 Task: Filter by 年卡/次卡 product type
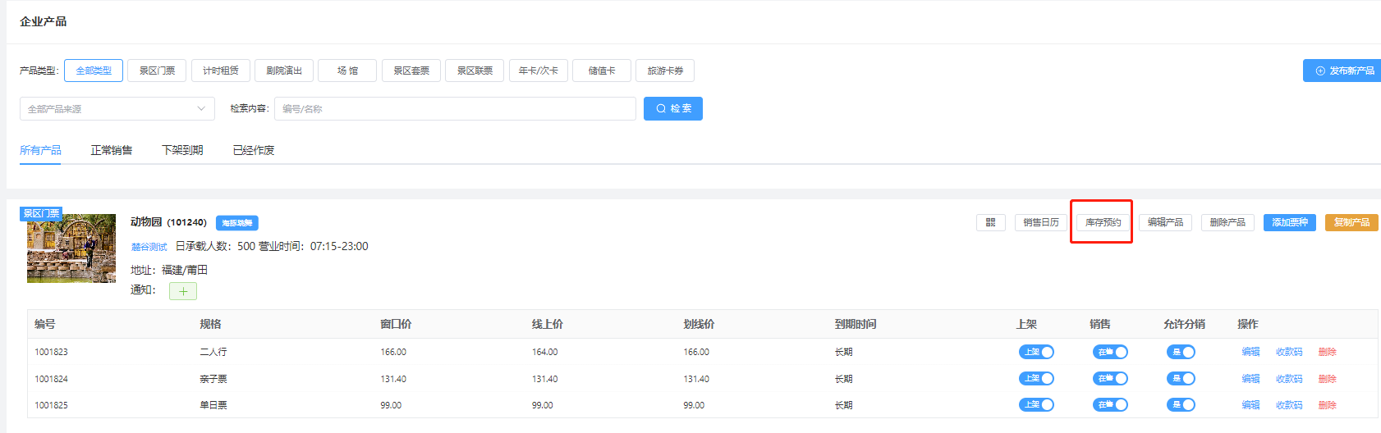click(538, 71)
